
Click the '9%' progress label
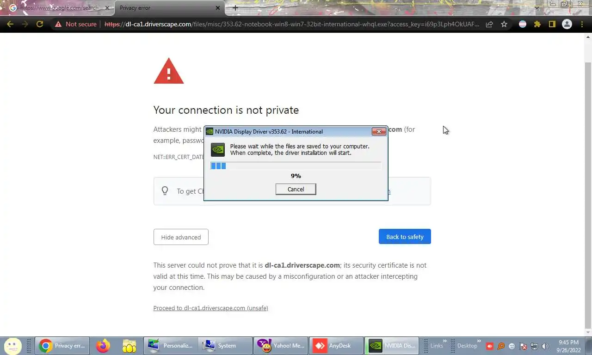296,176
